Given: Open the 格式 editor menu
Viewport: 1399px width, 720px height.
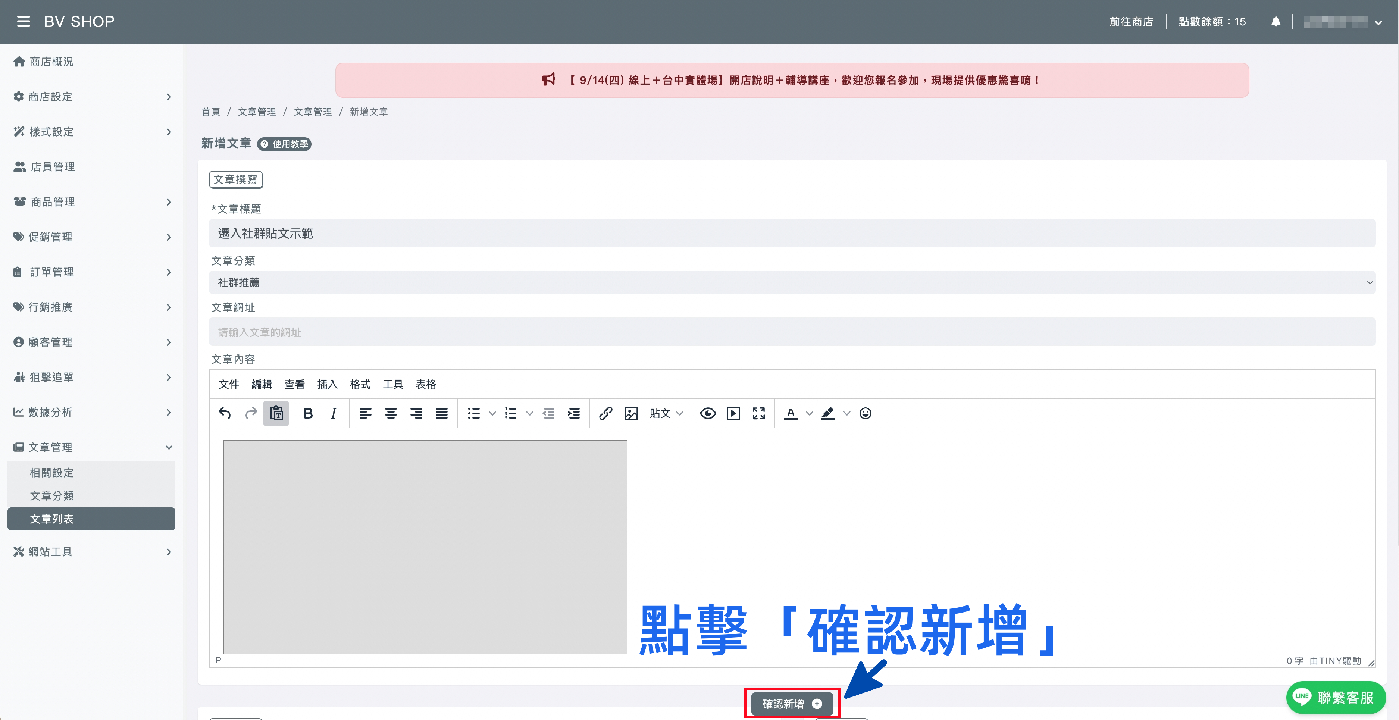Looking at the screenshot, I should pos(360,384).
